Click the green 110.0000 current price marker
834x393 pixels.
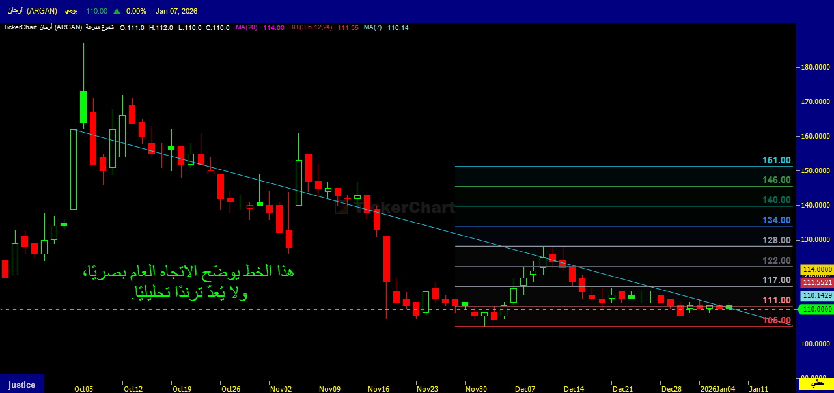point(816,309)
